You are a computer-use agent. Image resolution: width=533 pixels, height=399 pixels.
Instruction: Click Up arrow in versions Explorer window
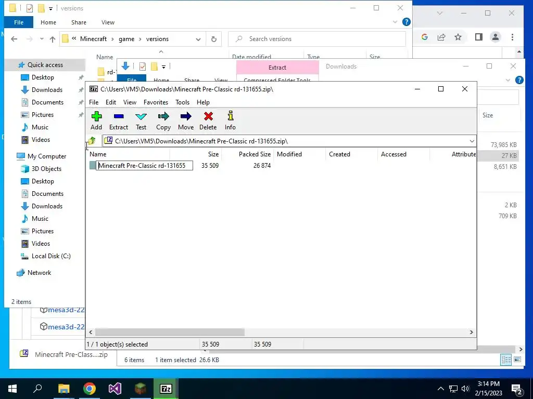pyautogui.click(x=53, y=39)
